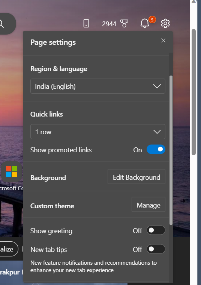The width and height of the screenshot is (201, 285).
Task: Click the Manage custom theme button
Action: click(x=148, y=205)
